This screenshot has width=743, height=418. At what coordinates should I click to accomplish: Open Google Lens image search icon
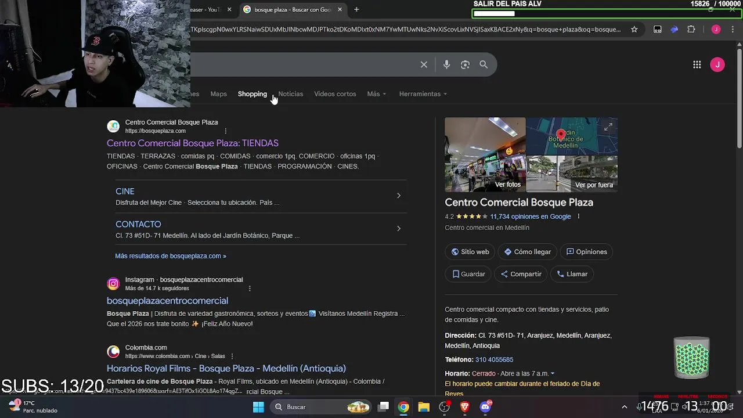pos(465,64)
